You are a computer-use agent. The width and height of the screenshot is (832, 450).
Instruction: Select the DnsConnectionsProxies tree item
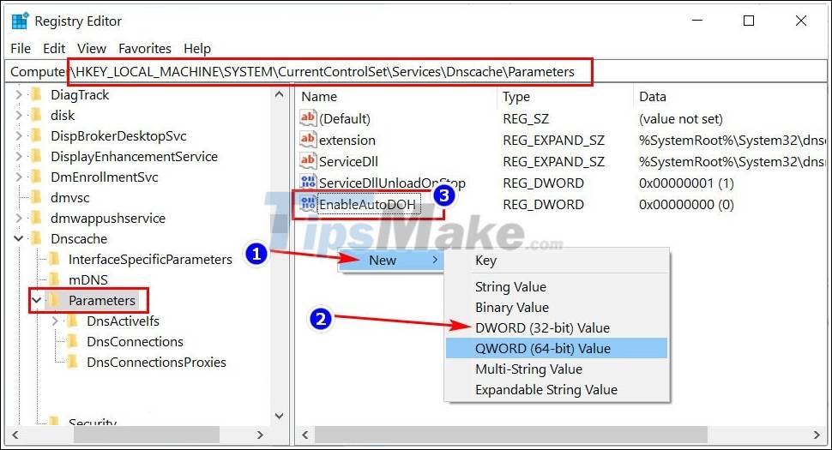click(156, 362)
